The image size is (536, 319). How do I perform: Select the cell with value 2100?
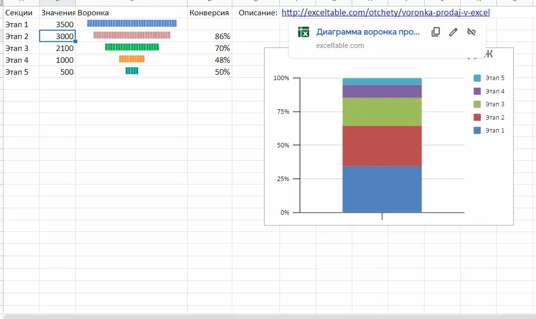(57, 48)
